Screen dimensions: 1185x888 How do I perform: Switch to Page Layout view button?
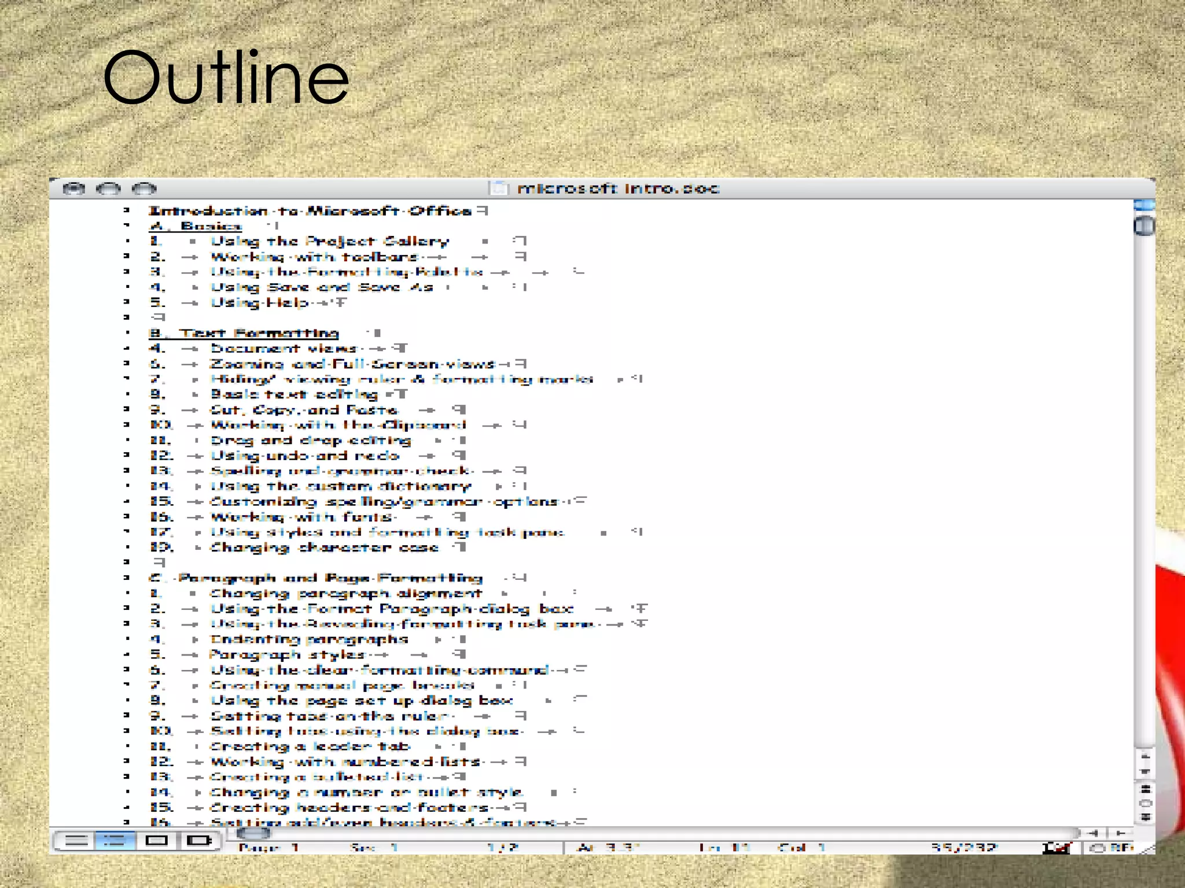click(x=156, y=841)
